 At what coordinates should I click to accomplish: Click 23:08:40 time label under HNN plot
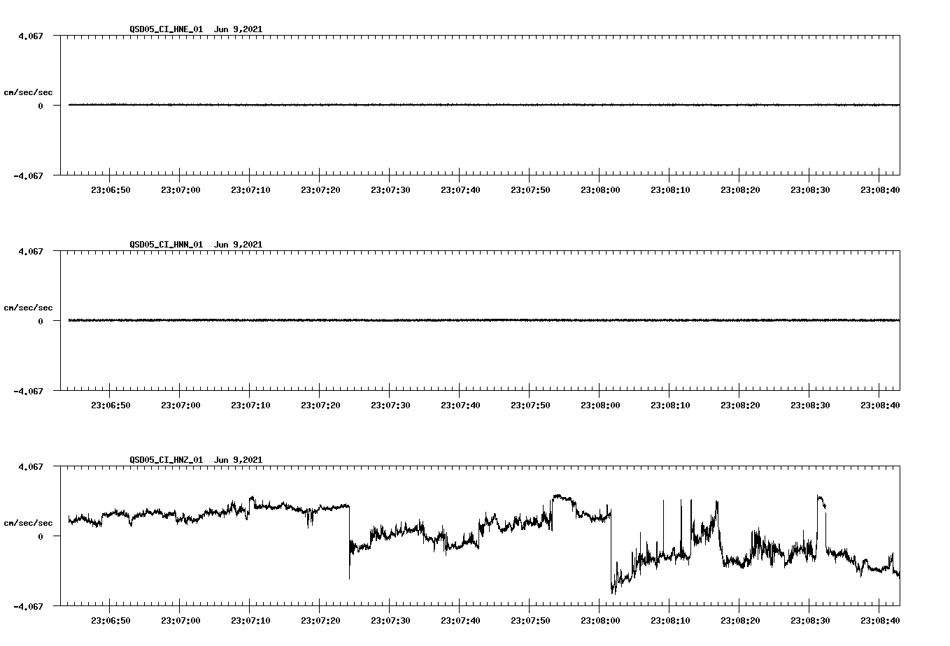880,405
